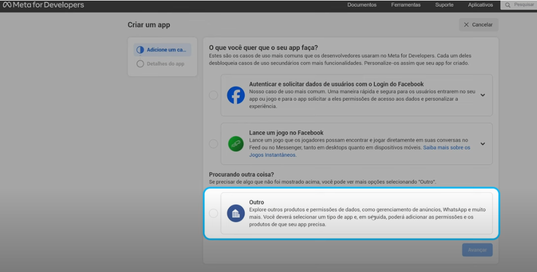This screenshot has height=272, width=537.
Task: Click the Procurando outra coisa? heading
Action: click(x=241, y=175)
